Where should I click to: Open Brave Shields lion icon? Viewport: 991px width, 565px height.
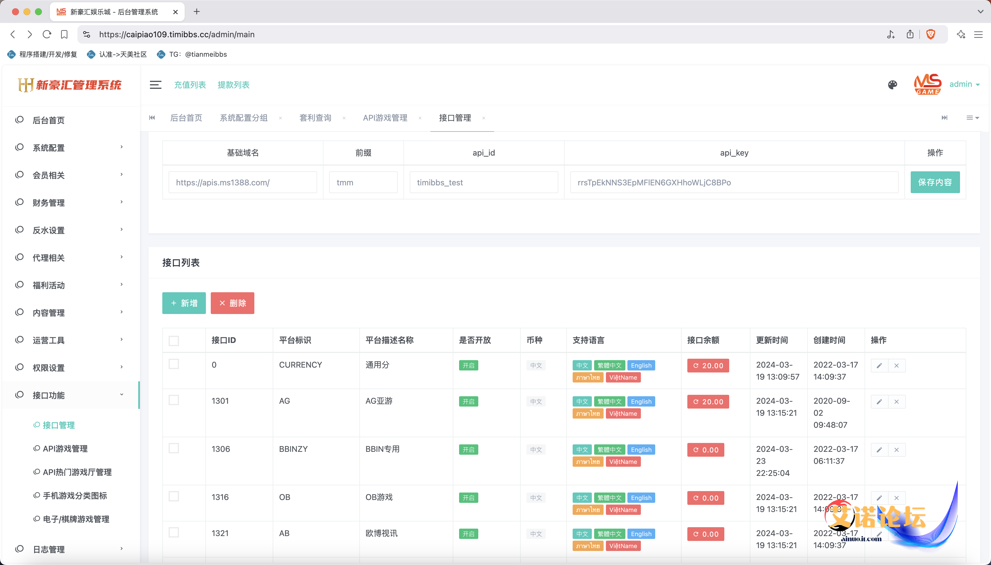(930, 34)
